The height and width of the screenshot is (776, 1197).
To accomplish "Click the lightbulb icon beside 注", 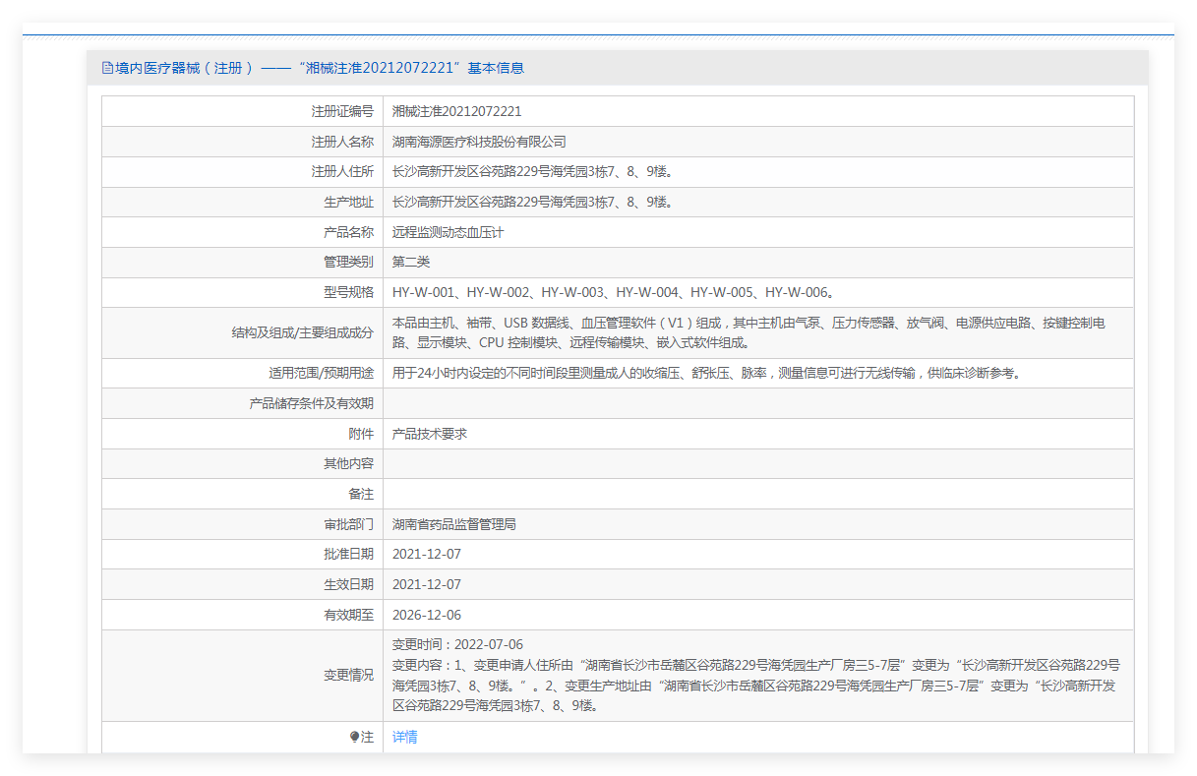I will [x=355, y=737].
